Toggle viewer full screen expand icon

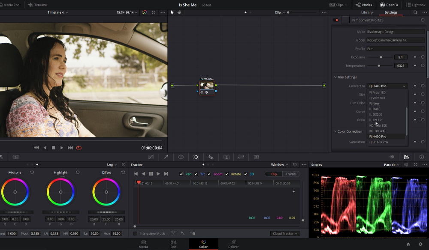pos(154,12)
